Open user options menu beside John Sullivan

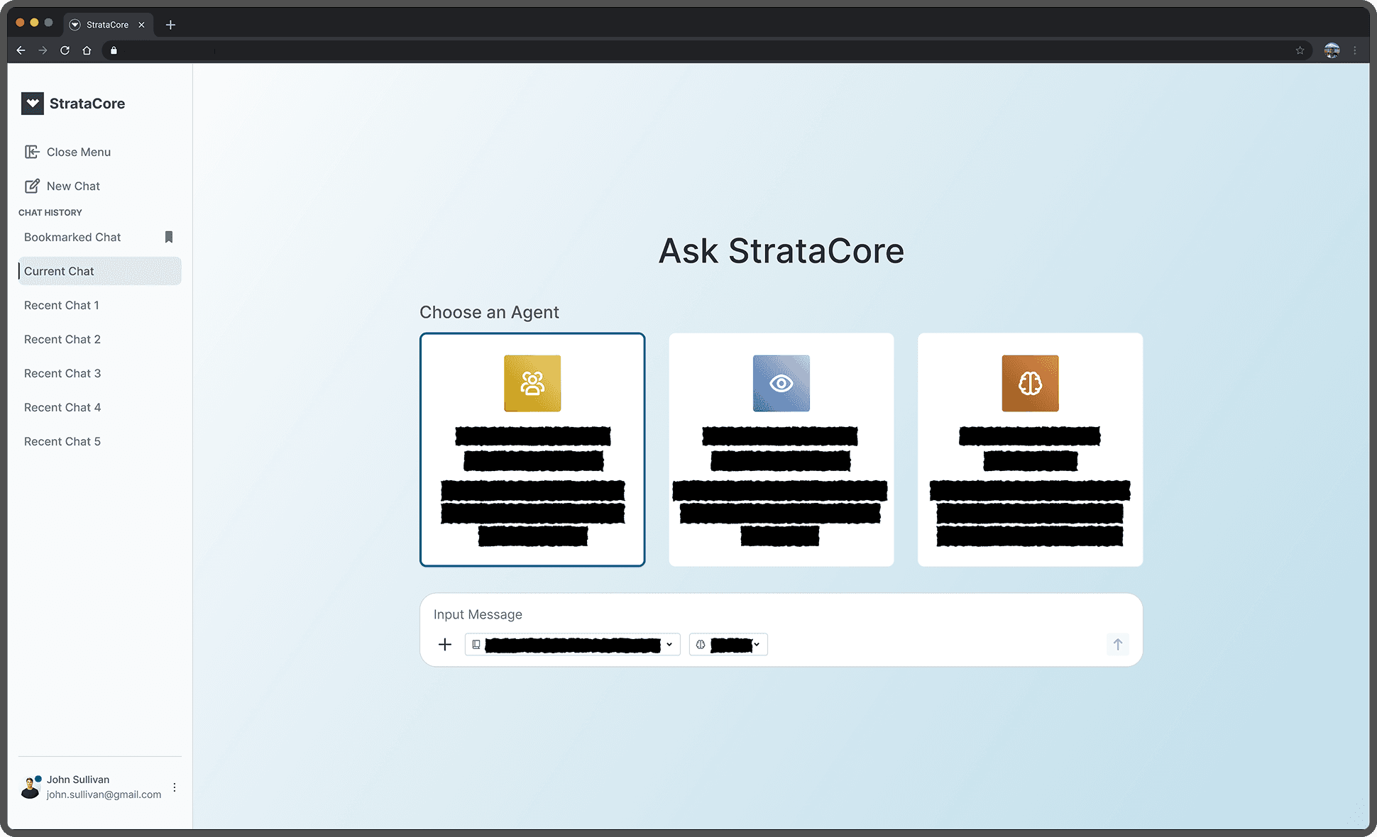[x=175, y=787]
